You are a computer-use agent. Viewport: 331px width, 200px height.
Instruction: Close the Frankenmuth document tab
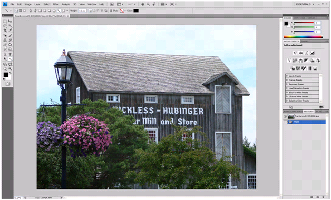click(x=68, y=16)
